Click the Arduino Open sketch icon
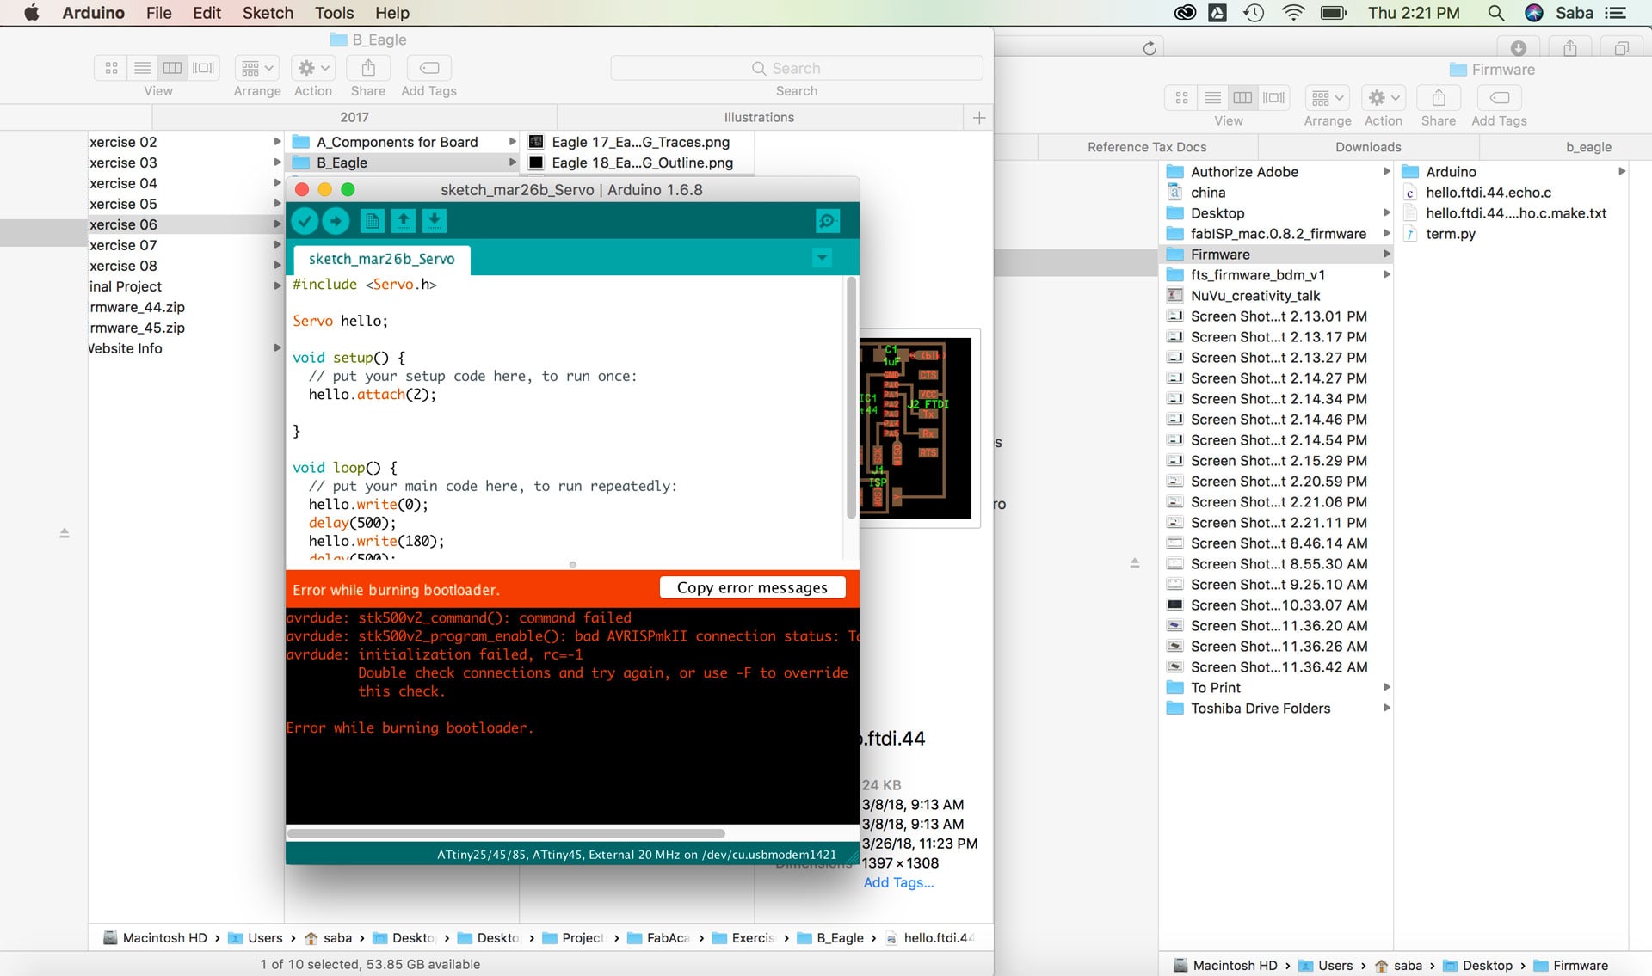Image resolution: width=1652 pixels, height=976 pixels. [x=403, y=221]
